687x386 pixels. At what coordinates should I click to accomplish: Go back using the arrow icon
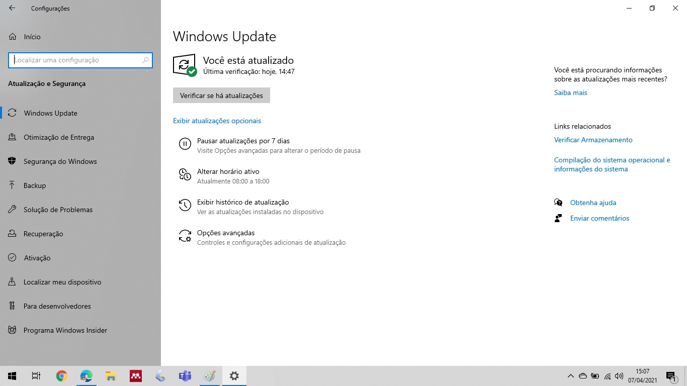tap(12, 8)
